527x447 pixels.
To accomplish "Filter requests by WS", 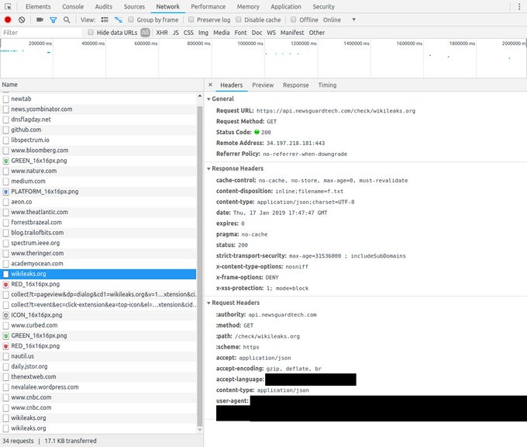I will (271, 33).
